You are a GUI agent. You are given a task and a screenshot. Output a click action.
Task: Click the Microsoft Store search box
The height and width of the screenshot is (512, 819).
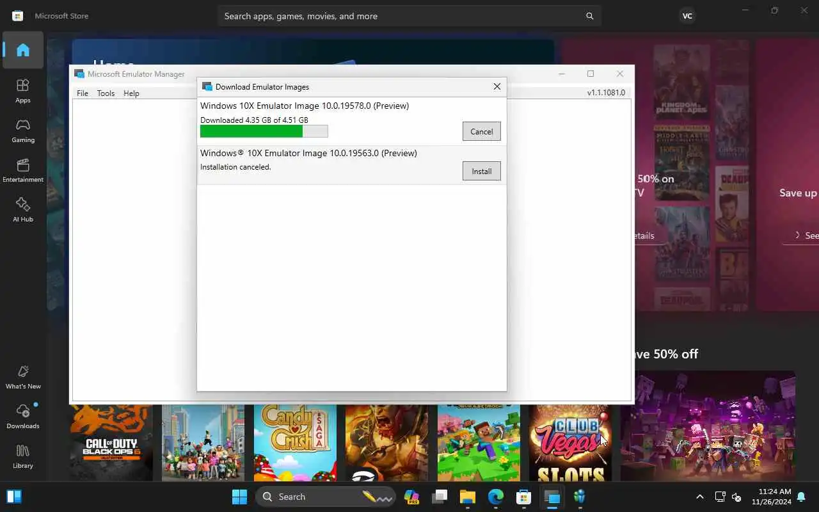[x=409, y=16]
